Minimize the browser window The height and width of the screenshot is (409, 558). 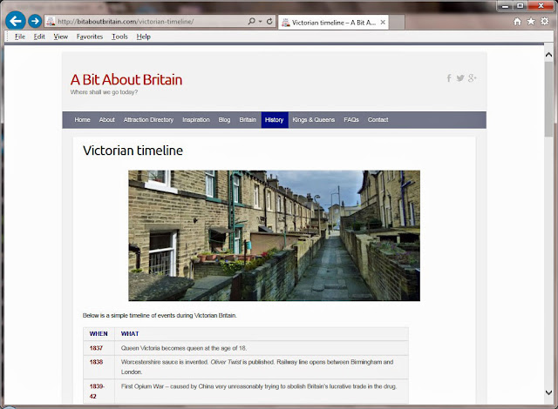pos(506,5)
